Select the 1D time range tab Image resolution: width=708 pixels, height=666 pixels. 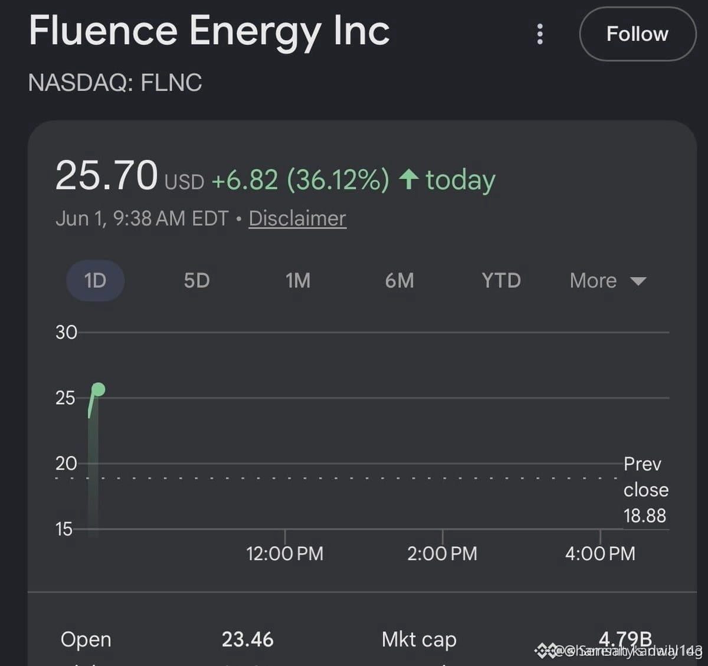[95, 280]
